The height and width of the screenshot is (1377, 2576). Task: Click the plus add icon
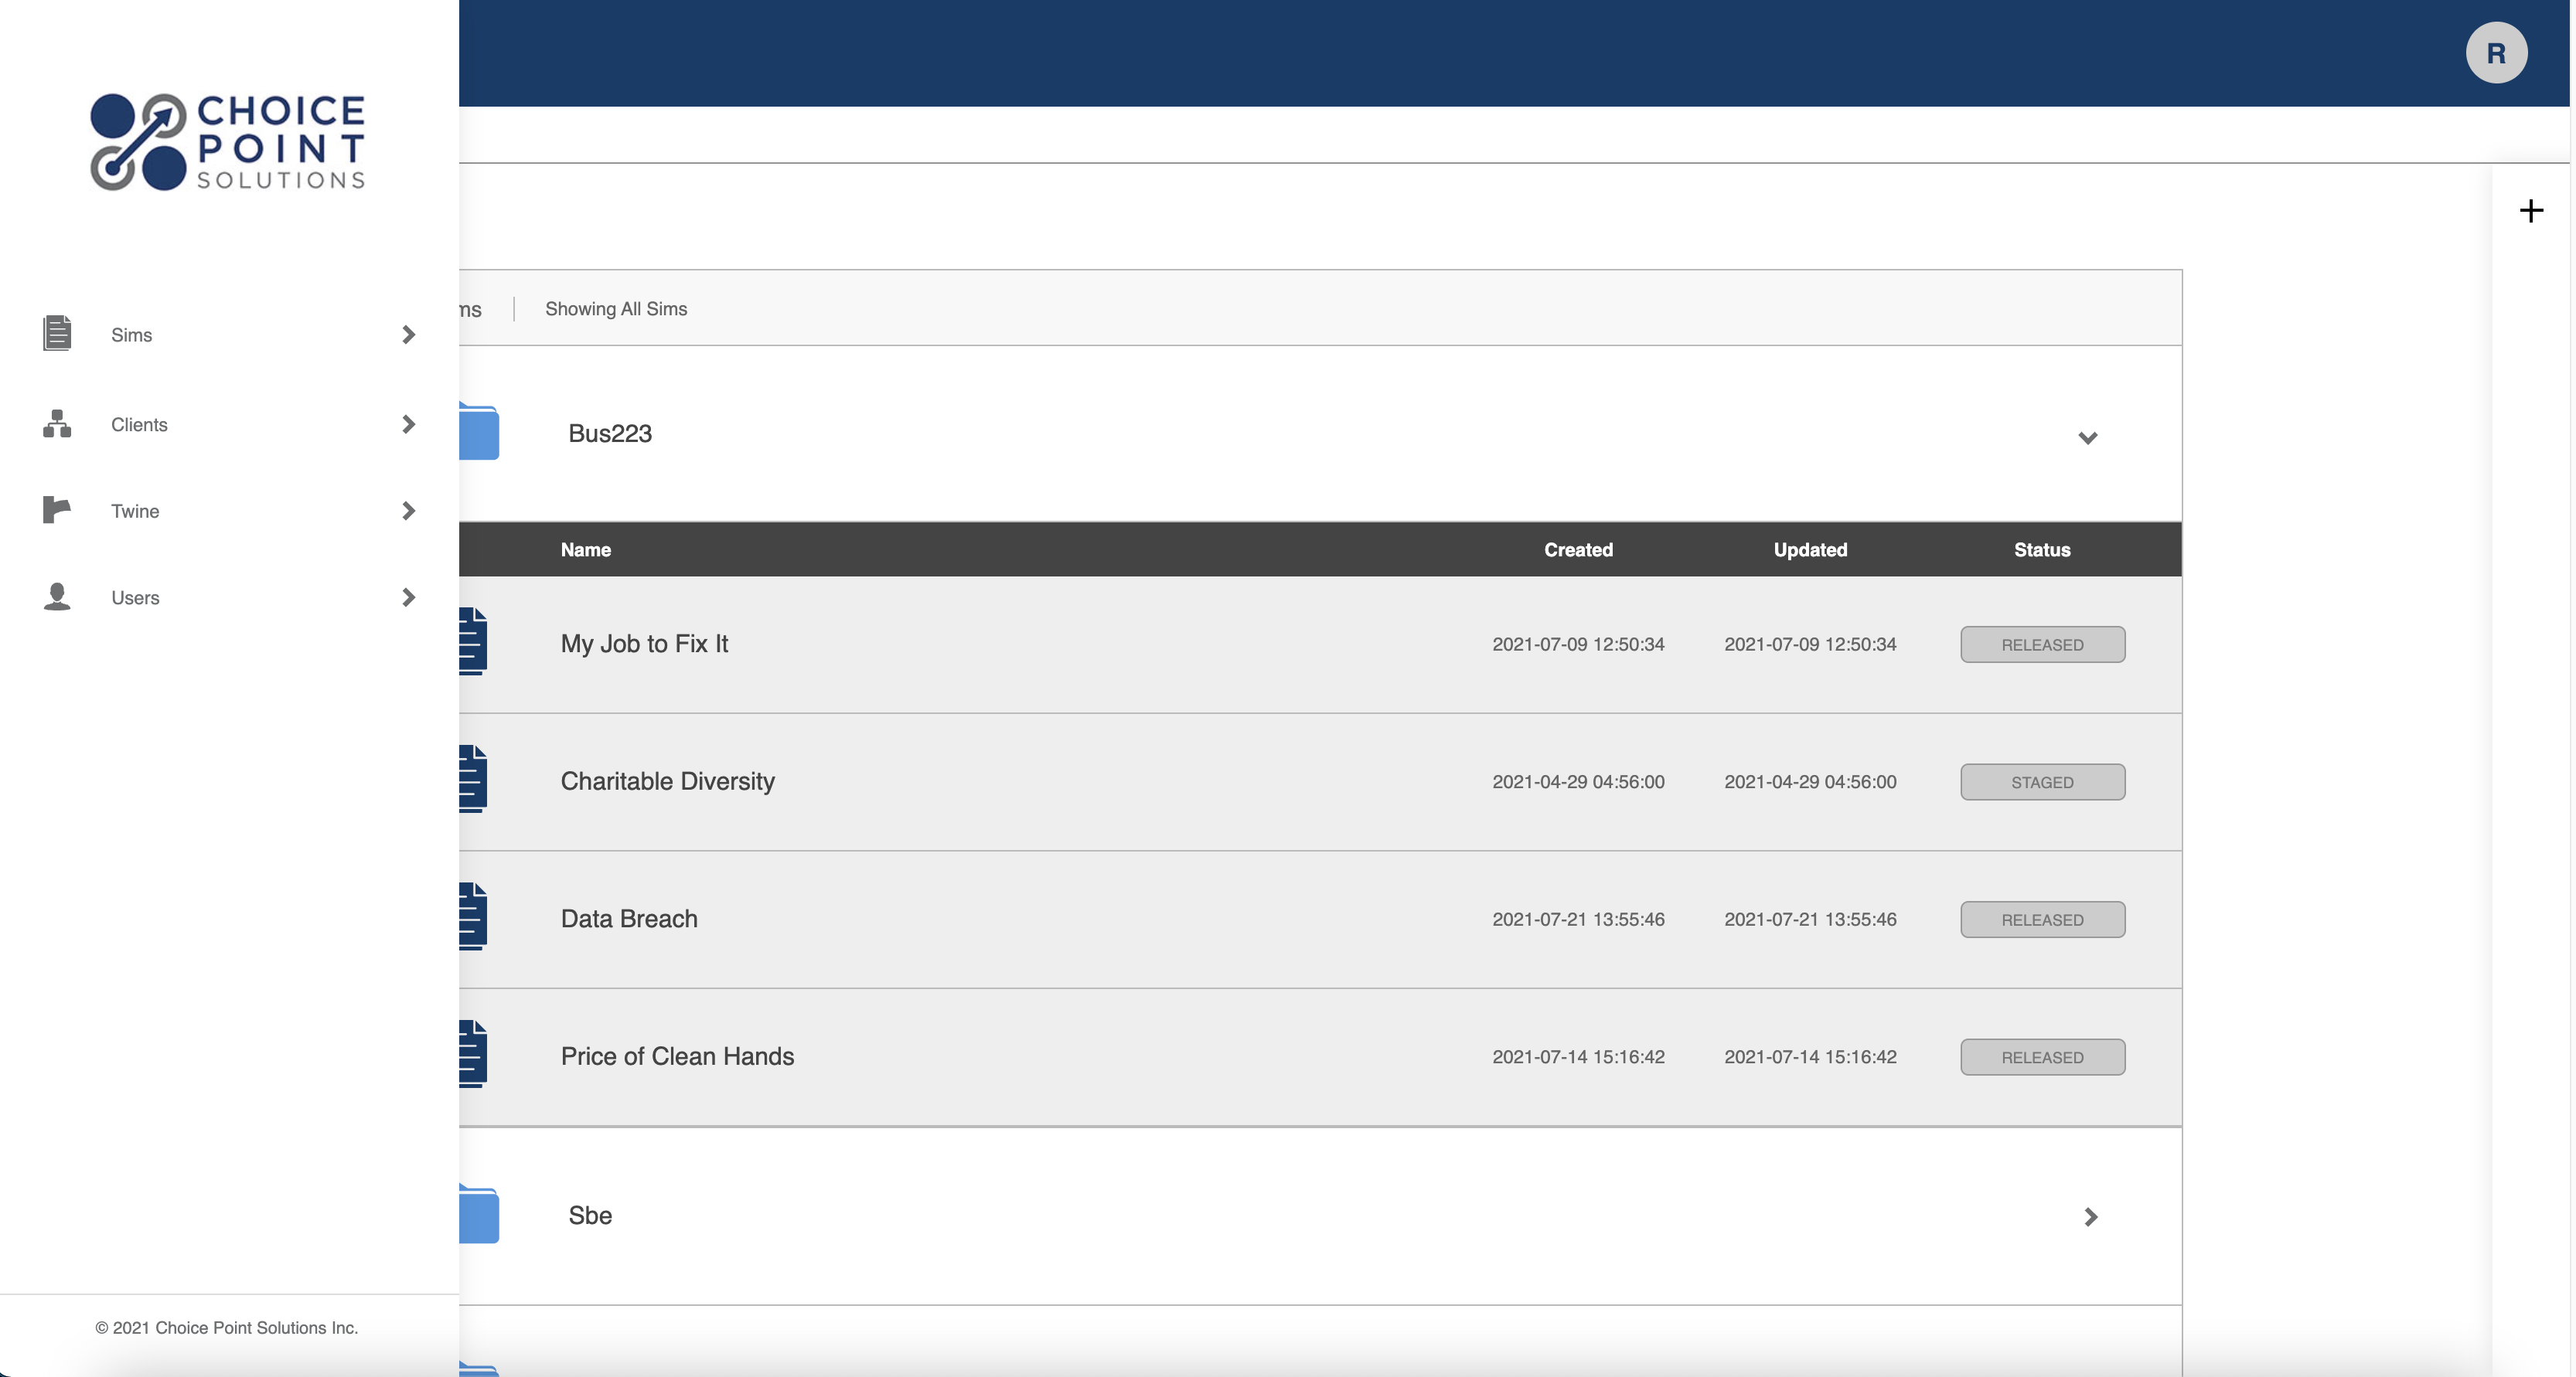click(x=2531, y=211)
